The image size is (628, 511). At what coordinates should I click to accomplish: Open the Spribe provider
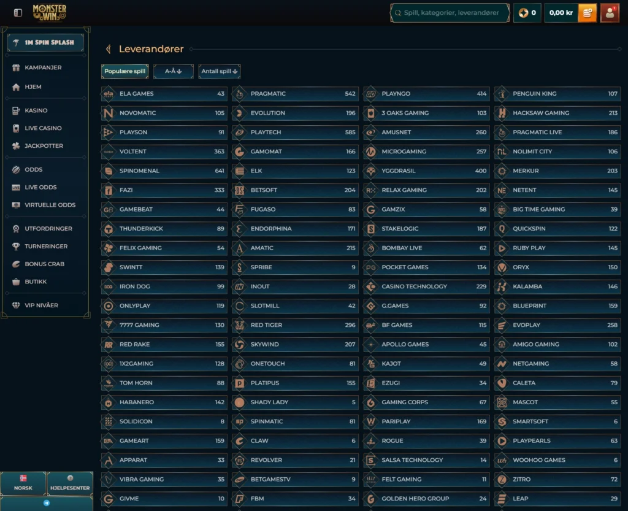[295, 267]
